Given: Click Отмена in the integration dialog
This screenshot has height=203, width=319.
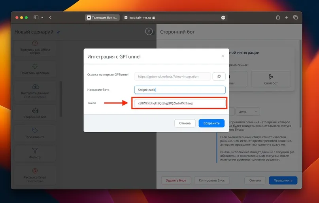Looking at the screenshot, I should coord(185,123).
